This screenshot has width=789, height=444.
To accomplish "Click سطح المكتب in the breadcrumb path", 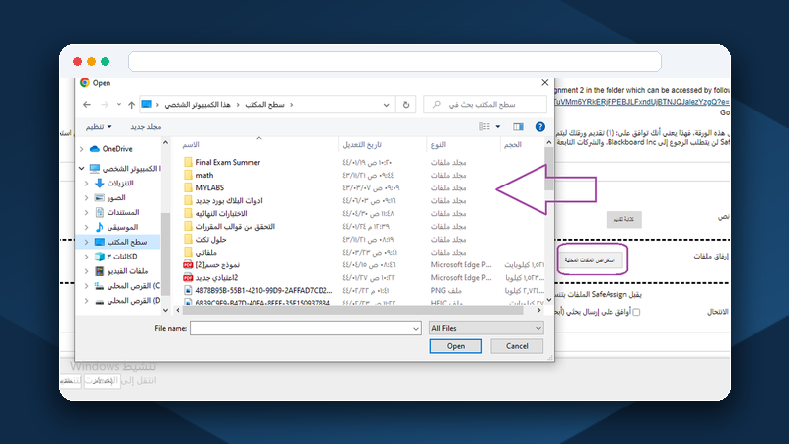I will coord(264,105).
